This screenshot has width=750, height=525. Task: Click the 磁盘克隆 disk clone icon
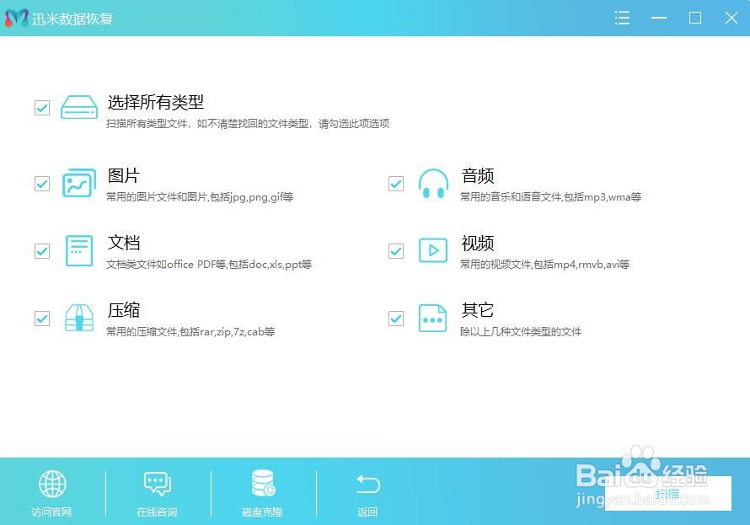[x=261, y=484]
